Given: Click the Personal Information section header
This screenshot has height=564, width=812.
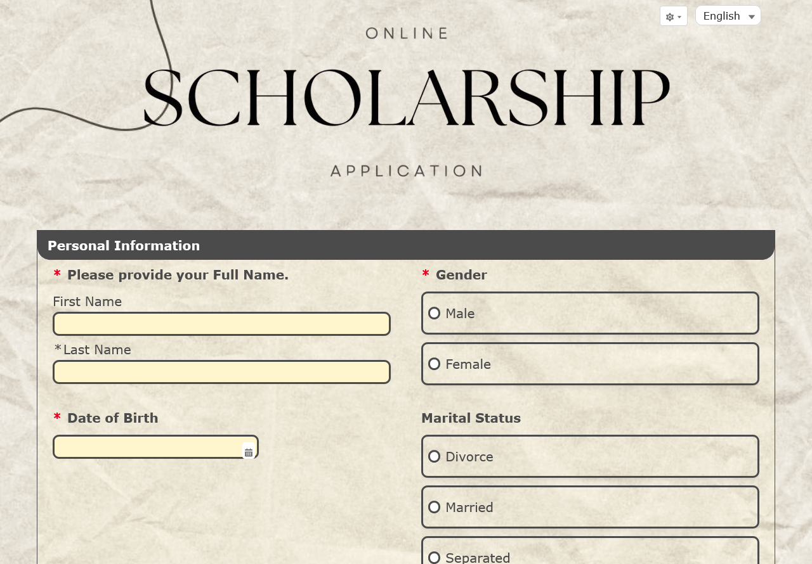Looking at the screenshot, I should click(124, 245).
